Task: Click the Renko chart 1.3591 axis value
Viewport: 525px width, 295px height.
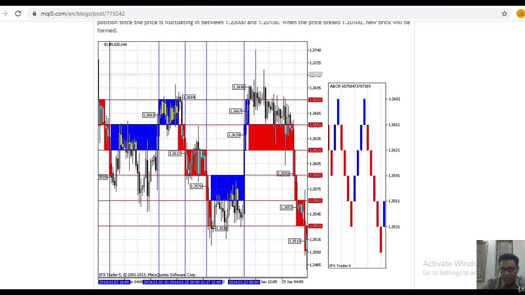Action: coord(394,175)
